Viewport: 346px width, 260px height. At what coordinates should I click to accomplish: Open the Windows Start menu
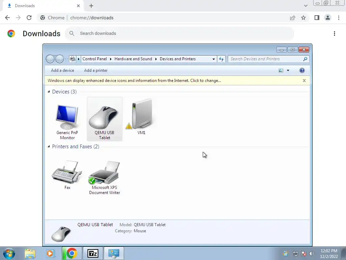[x=9, y=253]
